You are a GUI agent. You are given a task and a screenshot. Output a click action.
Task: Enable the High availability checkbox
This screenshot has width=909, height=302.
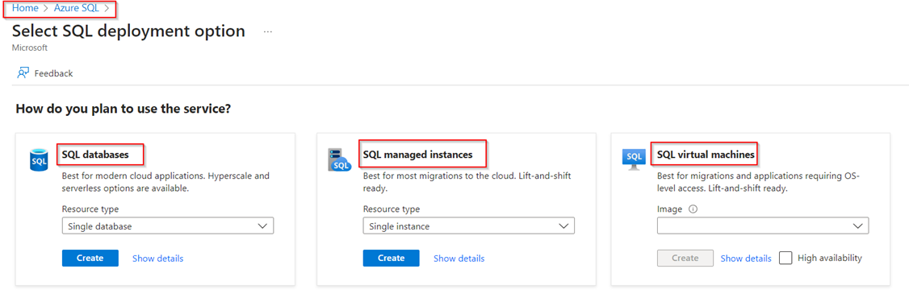pos(785,258)
